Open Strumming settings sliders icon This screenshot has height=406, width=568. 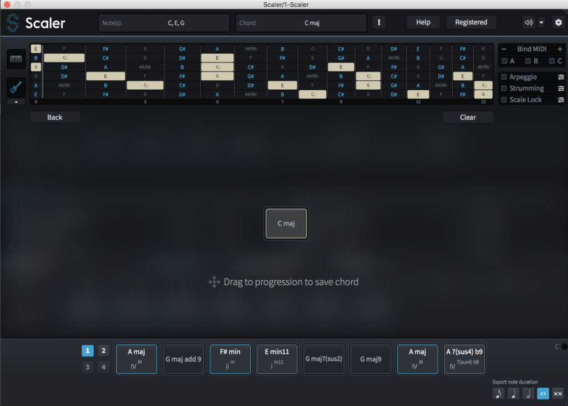click(561, 89)
